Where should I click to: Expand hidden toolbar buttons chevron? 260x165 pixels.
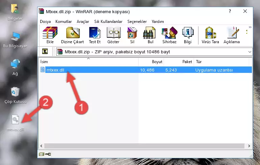pyautogui.click(x=250, y=27)
